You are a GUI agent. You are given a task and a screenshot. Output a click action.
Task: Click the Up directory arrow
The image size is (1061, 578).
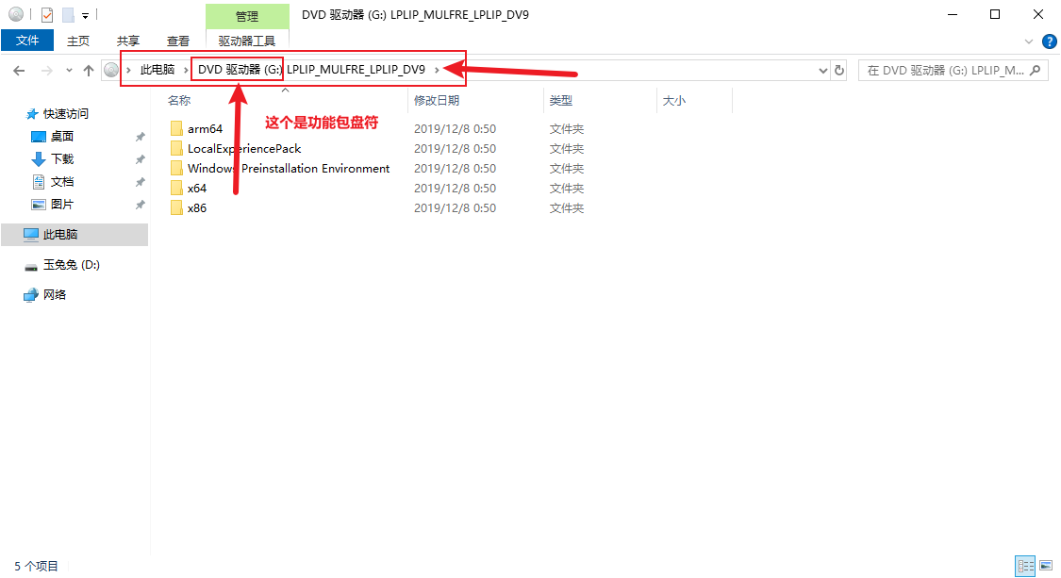[89, 71]
